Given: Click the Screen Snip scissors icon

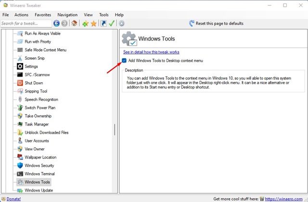Looking at the screenshot, I should tap(20, 58).
